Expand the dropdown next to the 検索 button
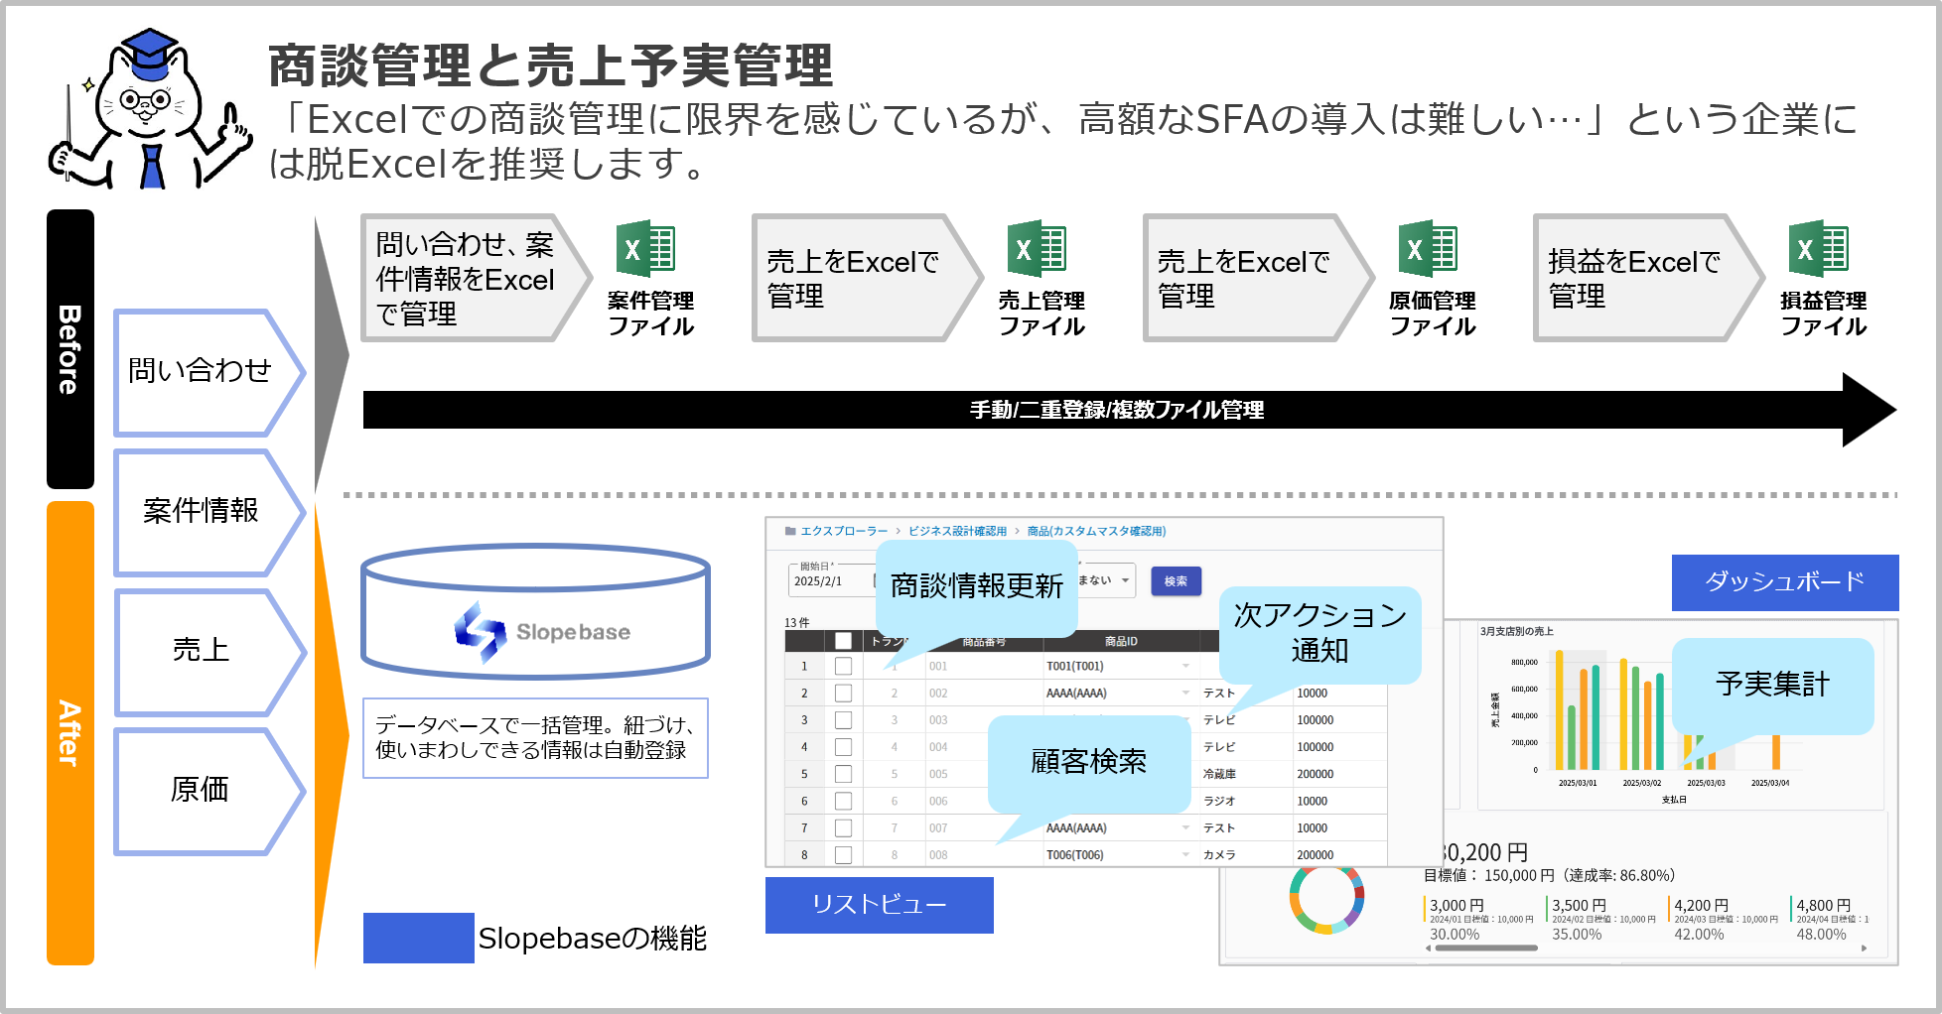1942x1014 pixels. pos(1125,580)
